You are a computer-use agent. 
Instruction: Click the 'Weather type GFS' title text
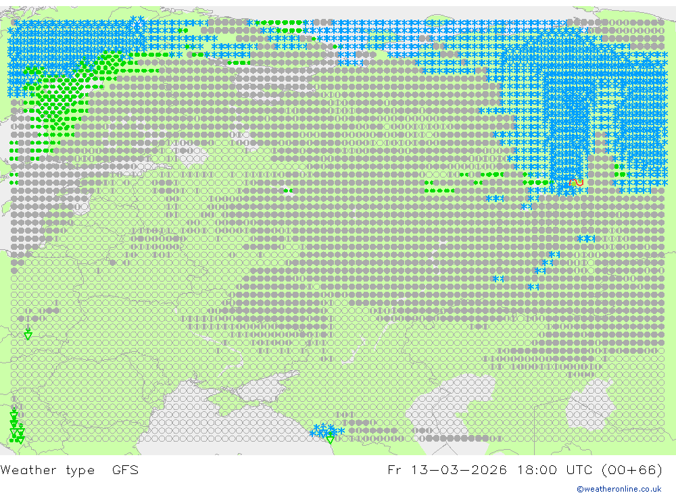(x=70, y=469)
